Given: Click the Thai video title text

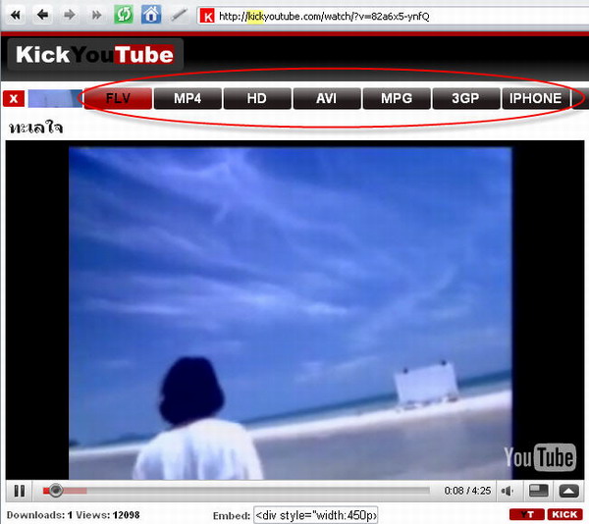Looking at the screenshot, I should tap(36, 128).
